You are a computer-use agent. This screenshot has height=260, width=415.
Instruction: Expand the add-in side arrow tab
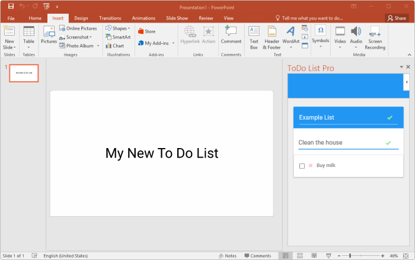(406, 82)
